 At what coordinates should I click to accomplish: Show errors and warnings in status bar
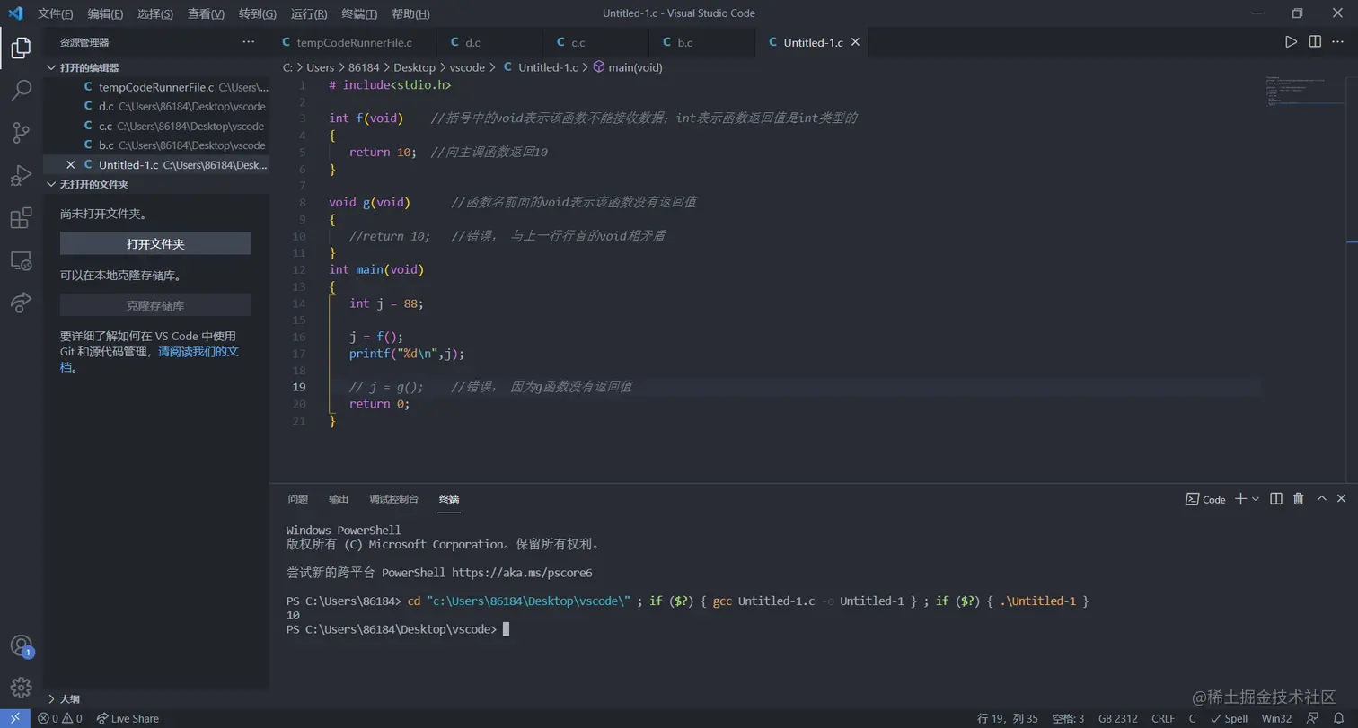tap(59, 718)
